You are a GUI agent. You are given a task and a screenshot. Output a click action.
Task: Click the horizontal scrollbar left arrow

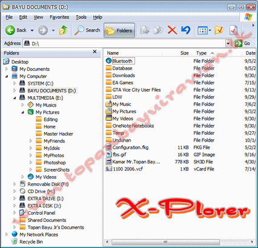pyautogui.click(x=107, y=242)
